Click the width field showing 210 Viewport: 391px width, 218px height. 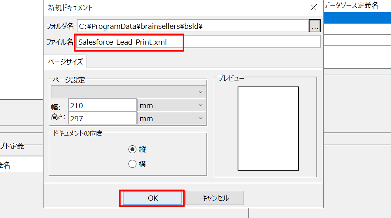pos(102,105)
